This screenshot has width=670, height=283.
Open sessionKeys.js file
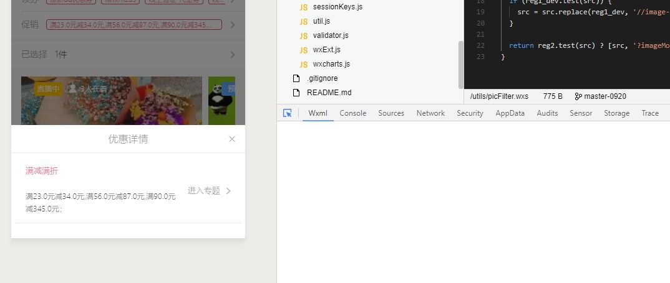pos(337,7)
